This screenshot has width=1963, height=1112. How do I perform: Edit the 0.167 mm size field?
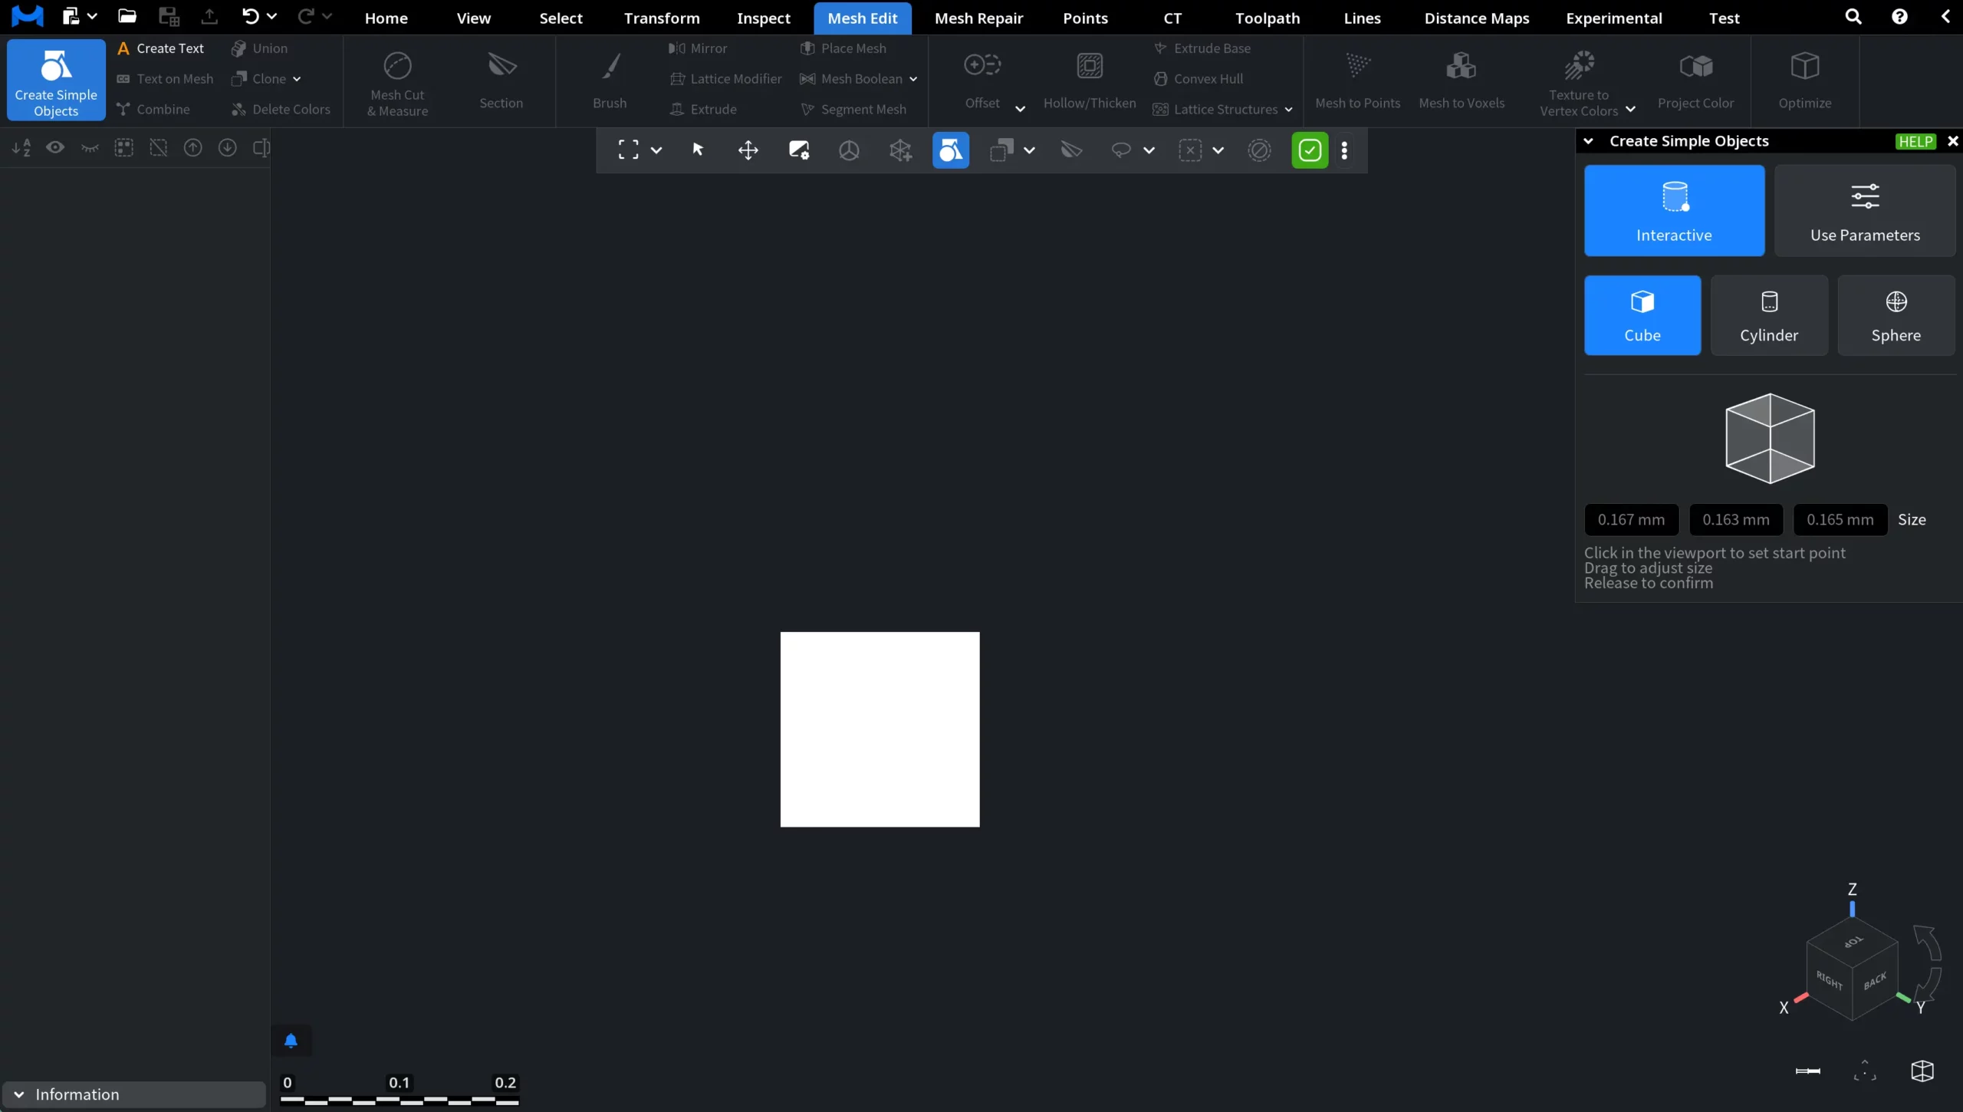tap(1633, 519)
